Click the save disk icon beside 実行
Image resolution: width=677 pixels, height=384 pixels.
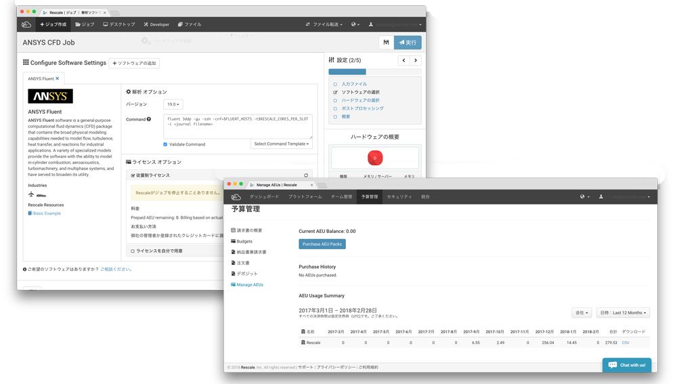click(x=386, y=43)
